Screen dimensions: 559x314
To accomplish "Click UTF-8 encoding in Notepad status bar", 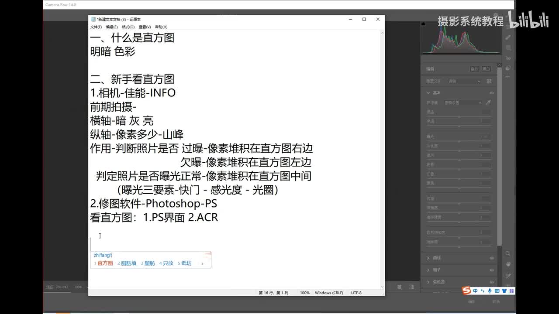I will [356, 293].
